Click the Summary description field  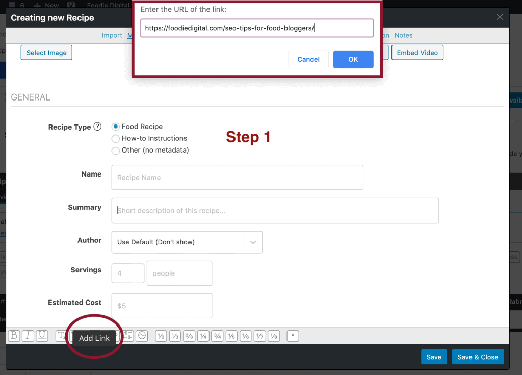pos(275,211)
